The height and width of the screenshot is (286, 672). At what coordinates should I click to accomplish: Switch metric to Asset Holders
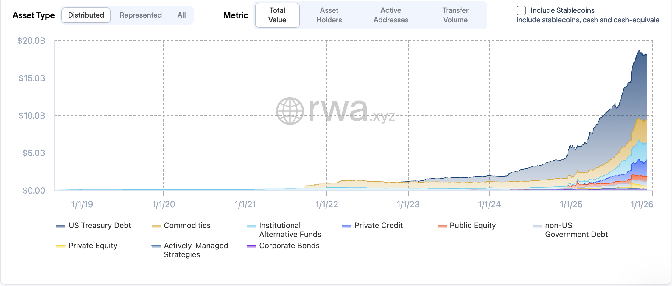point(329,15)
